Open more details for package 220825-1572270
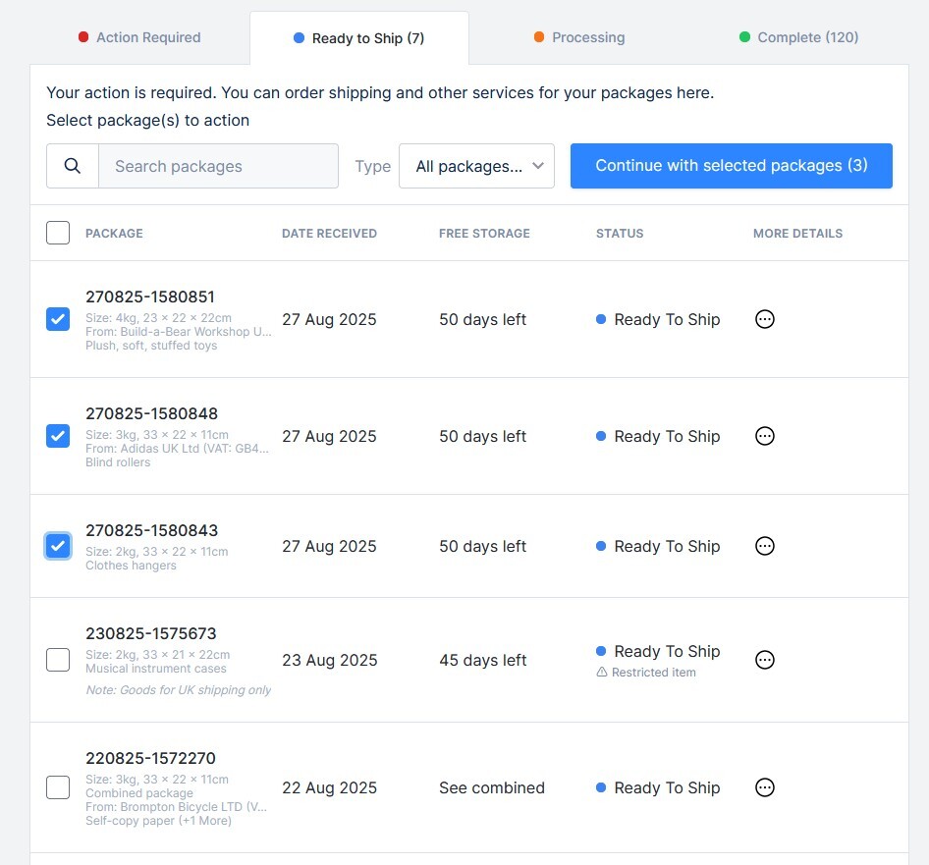The width and height of the screenshot is (929, 865). tap(765, 787)
